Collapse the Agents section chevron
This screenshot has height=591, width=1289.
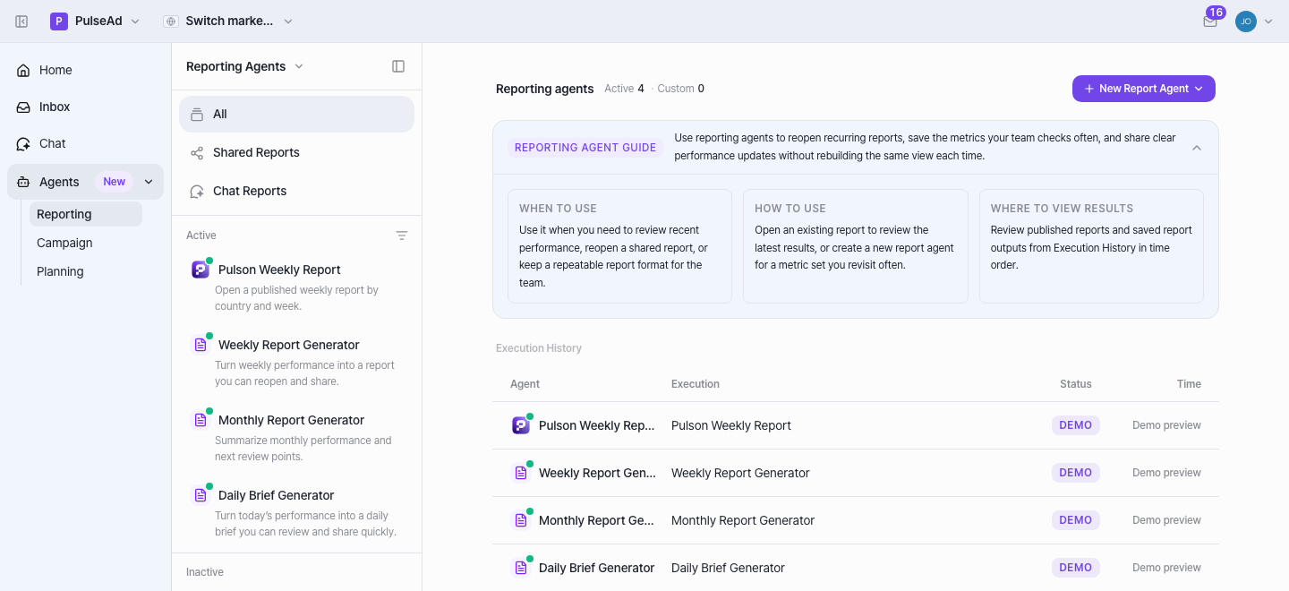coord(149,182)
